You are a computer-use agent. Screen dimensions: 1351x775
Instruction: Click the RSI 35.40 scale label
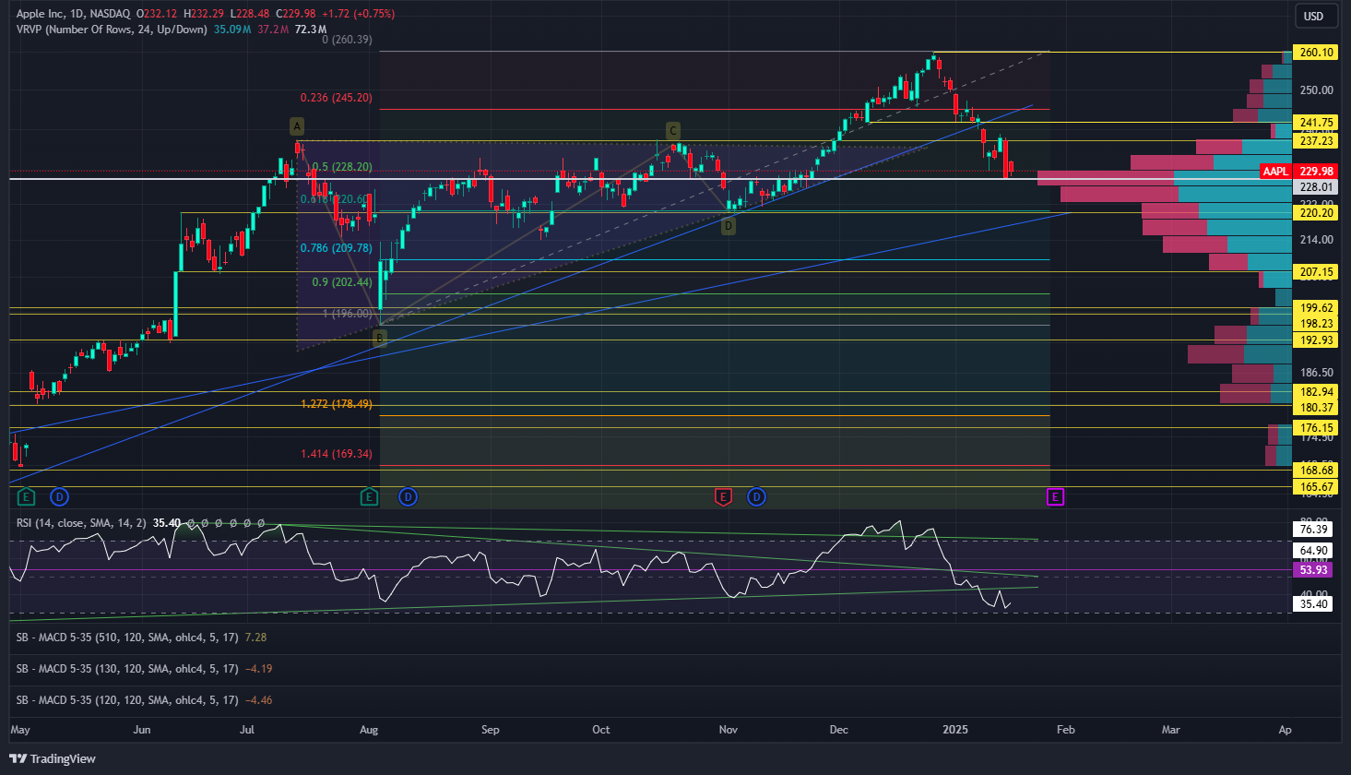(1314, 604)
